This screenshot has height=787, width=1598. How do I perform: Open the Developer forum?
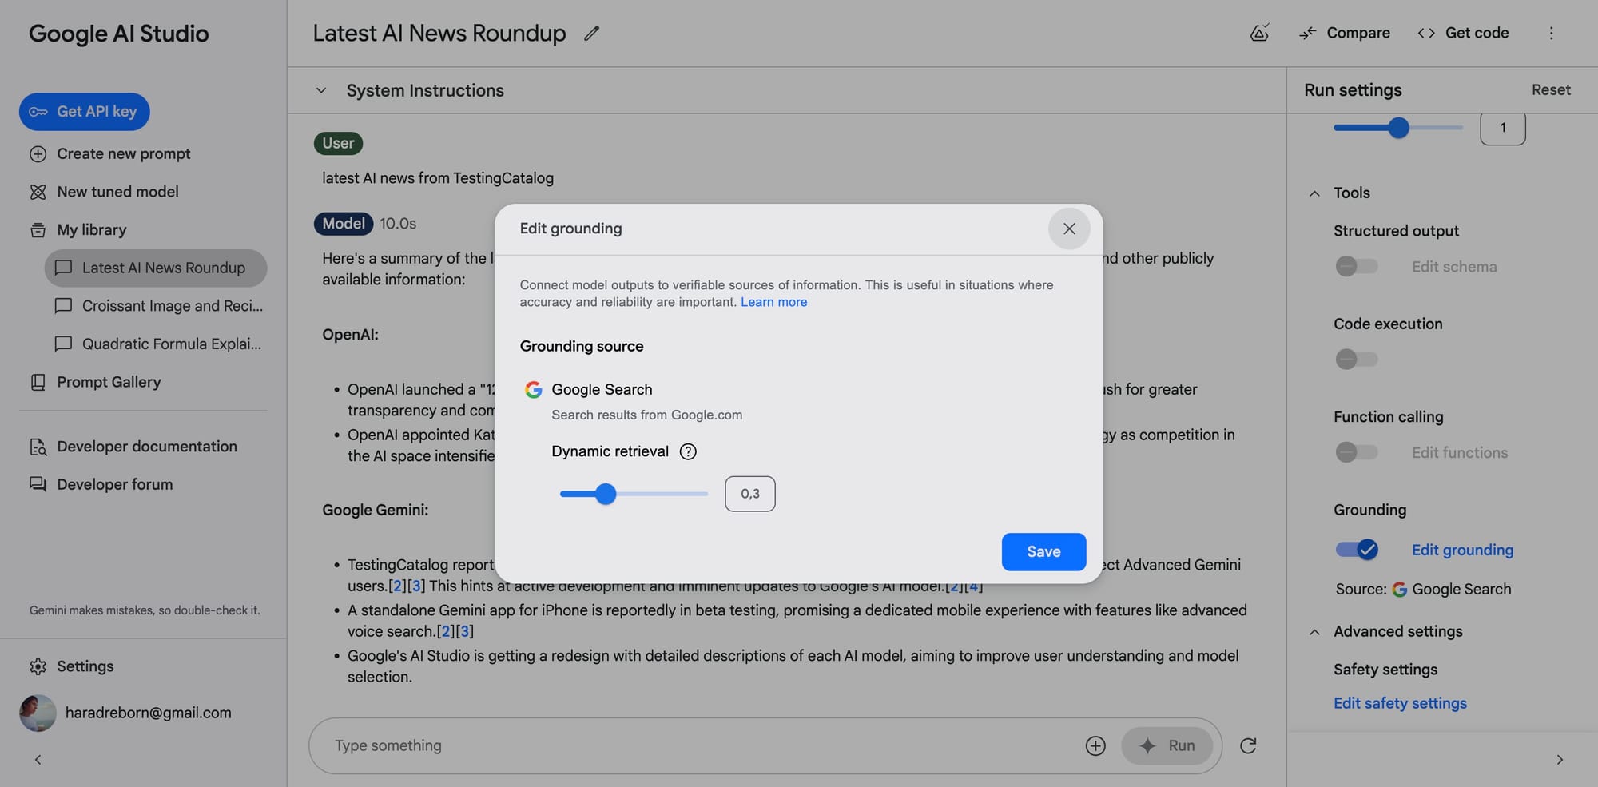coord(101,484)
